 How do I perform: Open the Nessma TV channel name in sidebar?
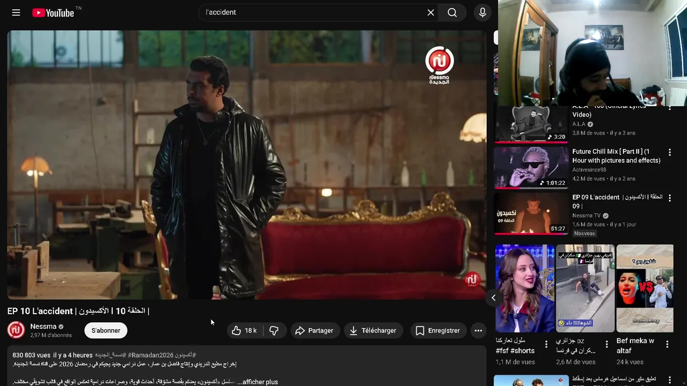tap(586, 216)
